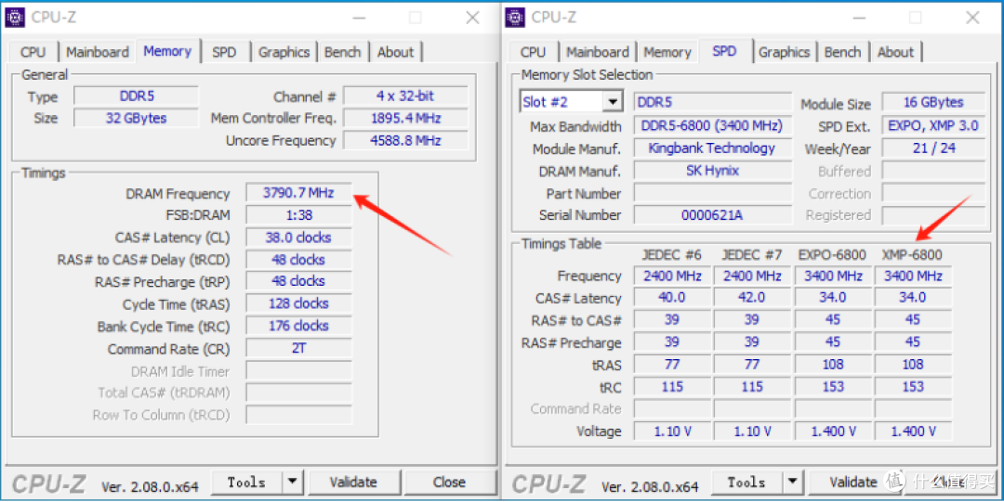Click Validate button in left window
Image resolution: width=1004 pixels, height=502 pixels.
pos(353,483)
